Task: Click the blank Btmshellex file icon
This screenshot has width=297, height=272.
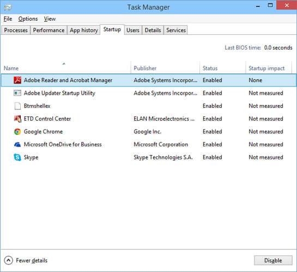Action: [x=17, y=106]
